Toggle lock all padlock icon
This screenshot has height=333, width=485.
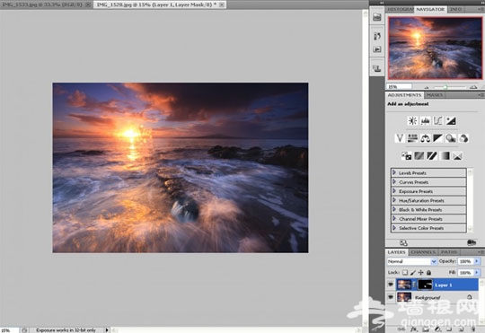click(428, 272)
